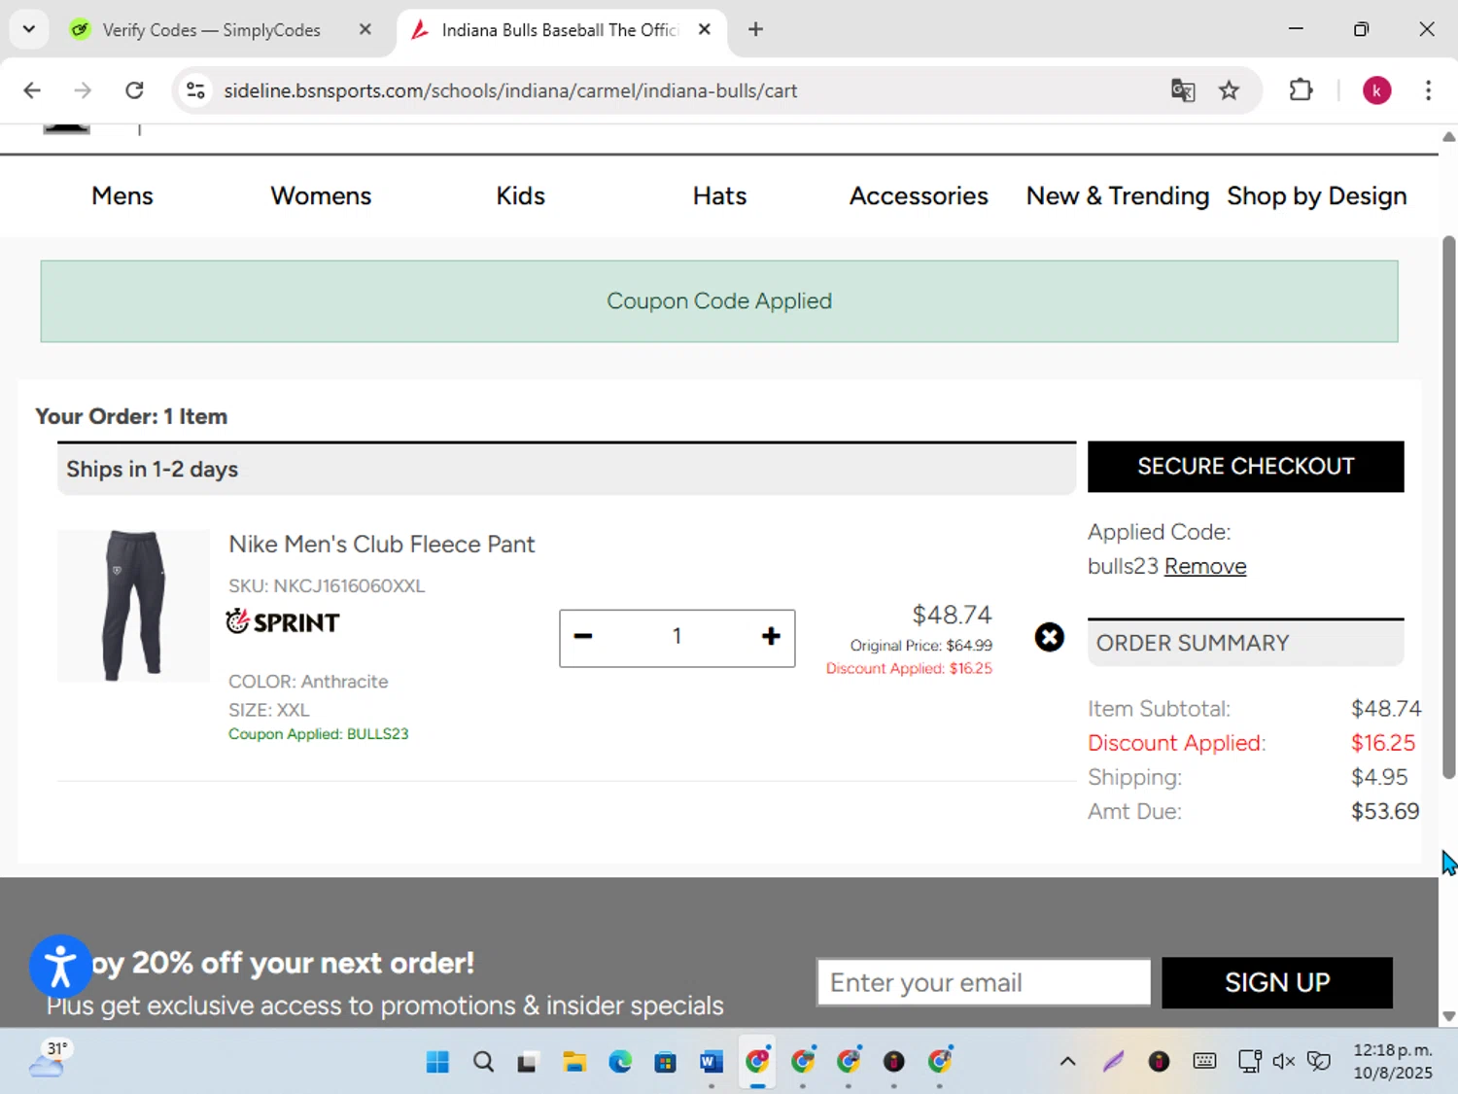Open the accessibility widget icon
Image resolution: width=1458 pixels, height=1094 pixels.
60,966
